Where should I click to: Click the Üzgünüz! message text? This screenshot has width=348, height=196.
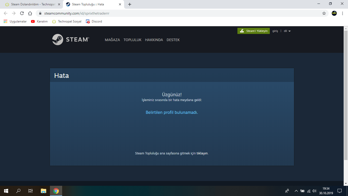click(x=172, y=94)
